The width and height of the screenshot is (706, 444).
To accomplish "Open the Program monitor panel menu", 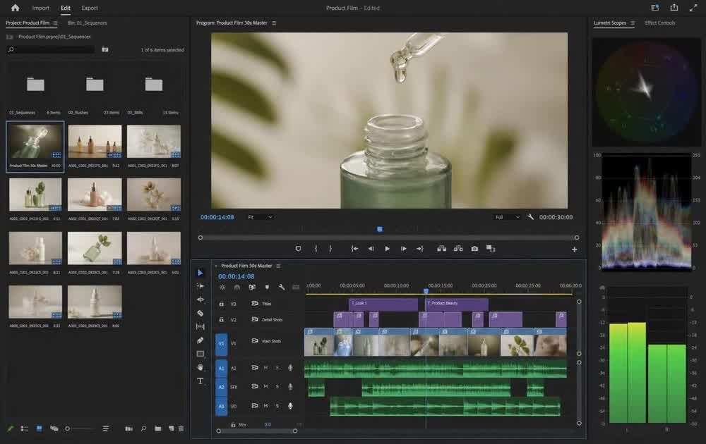I will 274,23.
